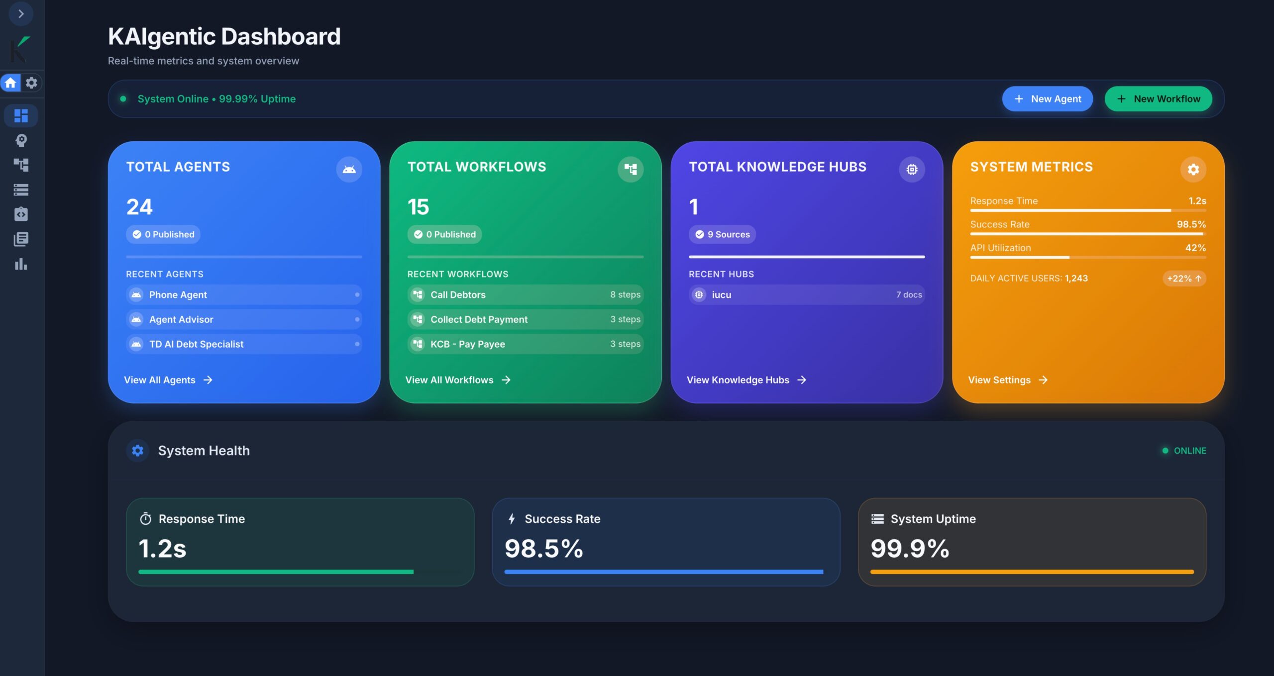Click the 1.2s Response Time value
Image resolution: width=1274 pixels, height=676 pixels.
click(162, 549)
